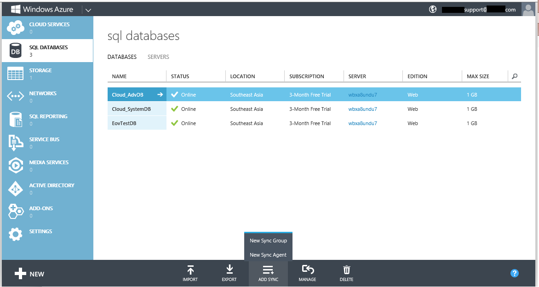The height and width of the screenshot is (287, 539).
Task: Click the Export icon in the toolbar
Action: pyautogui.click(x=229, y=273)
